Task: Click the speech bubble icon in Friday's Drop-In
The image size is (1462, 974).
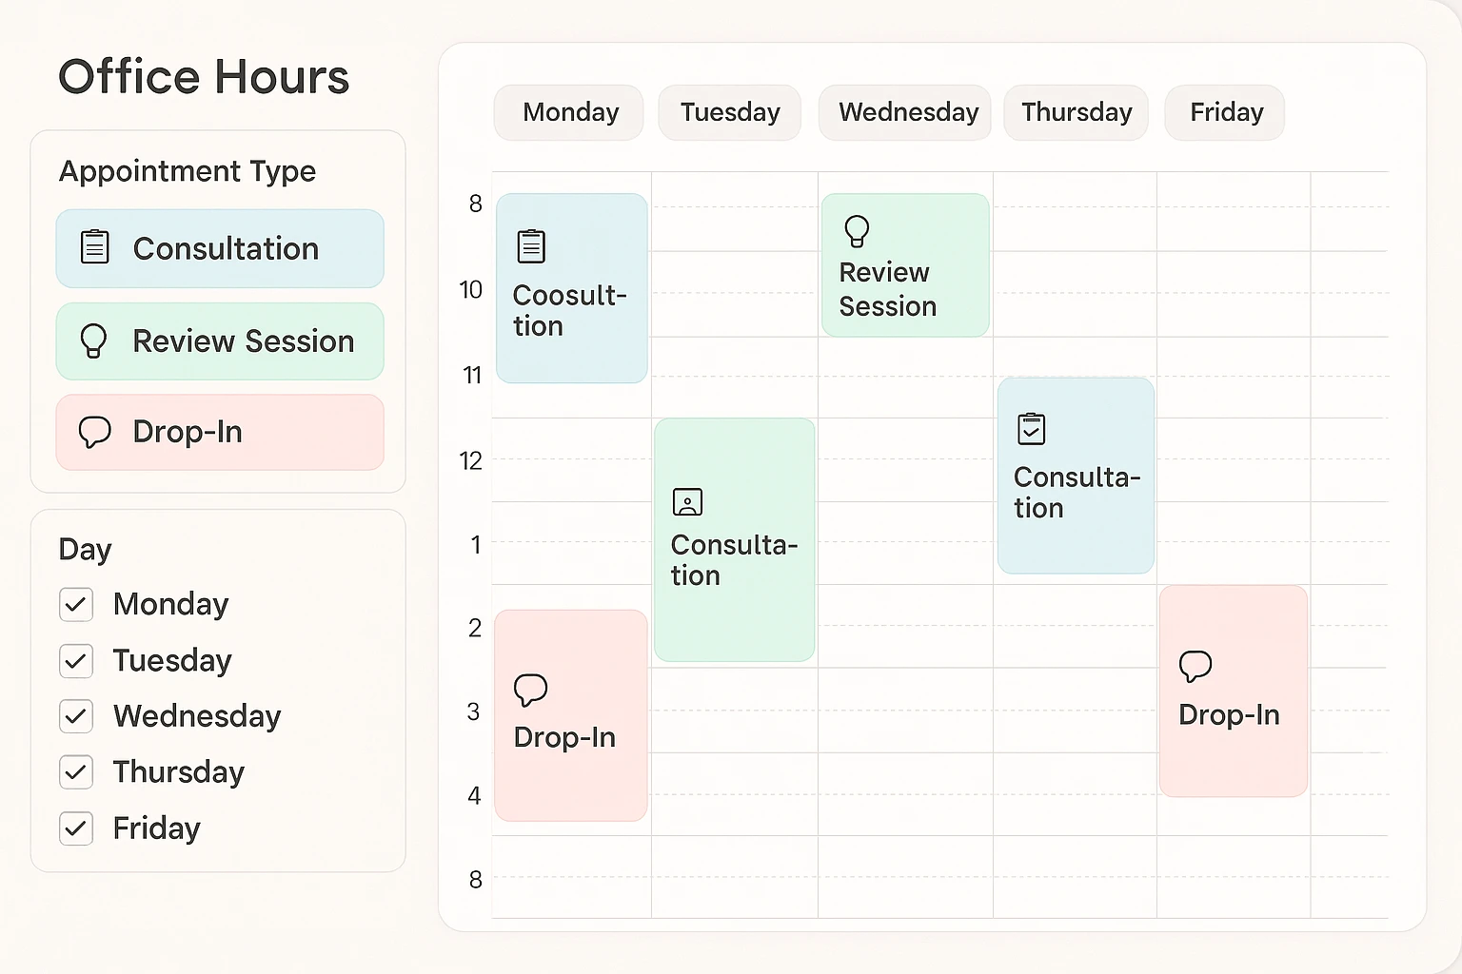Action: [1195, 666]
